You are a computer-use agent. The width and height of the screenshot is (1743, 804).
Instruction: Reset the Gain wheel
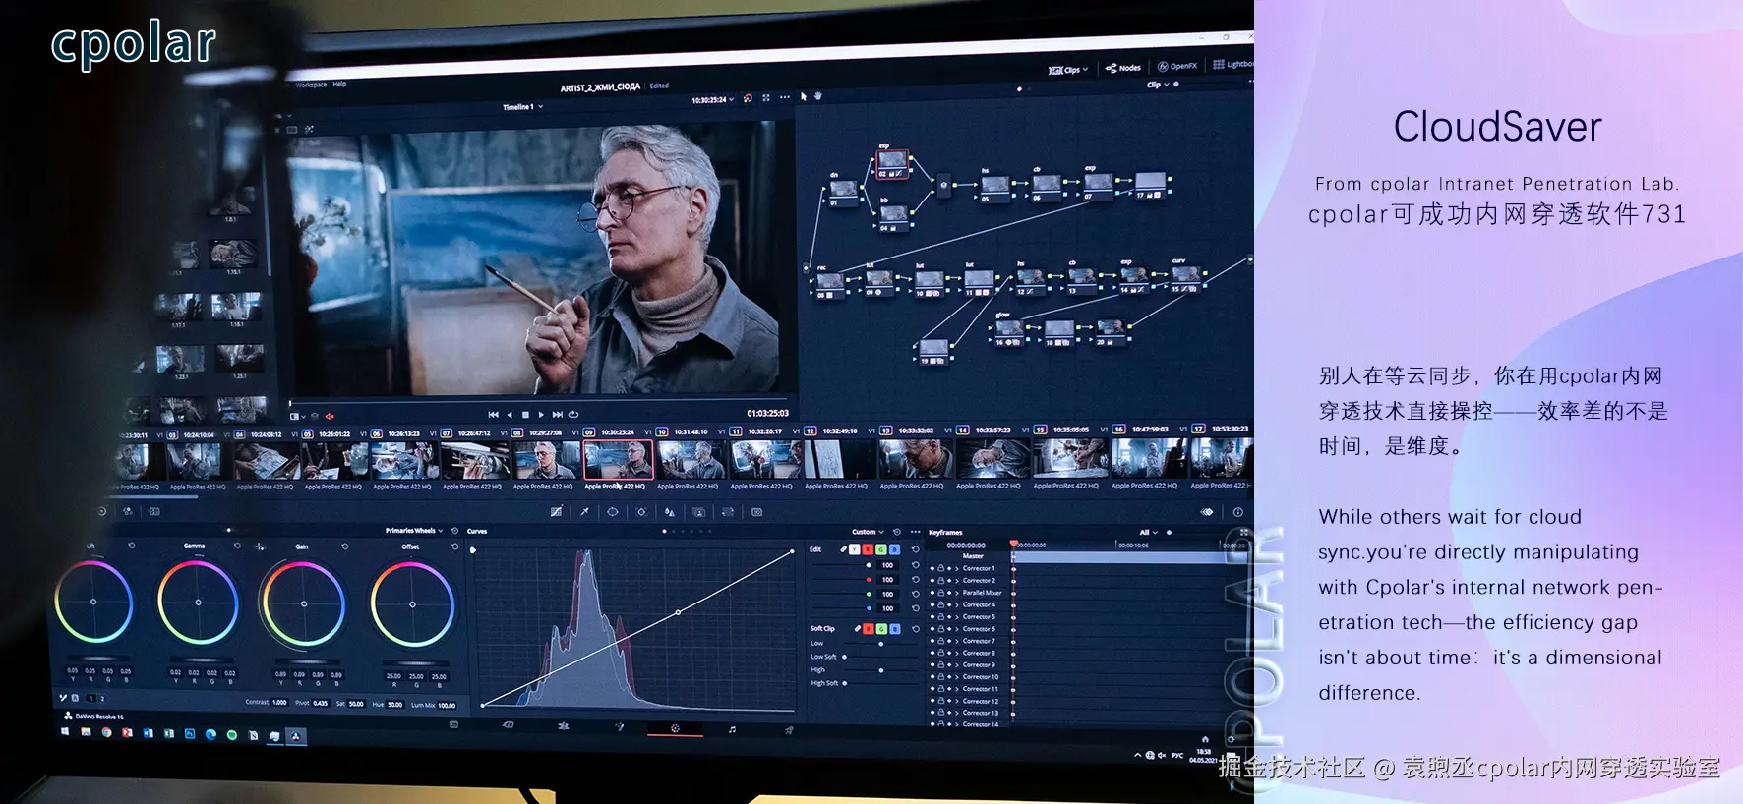(345, 546)
